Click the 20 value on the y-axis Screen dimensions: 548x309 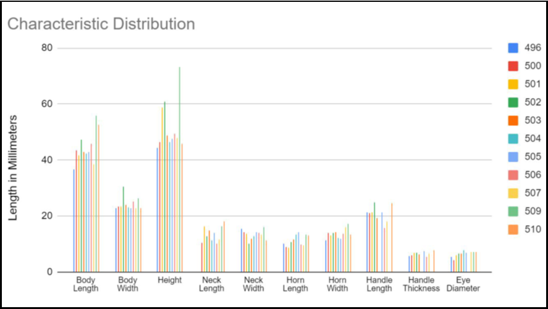pyautogui.click(x=47, y=216)
